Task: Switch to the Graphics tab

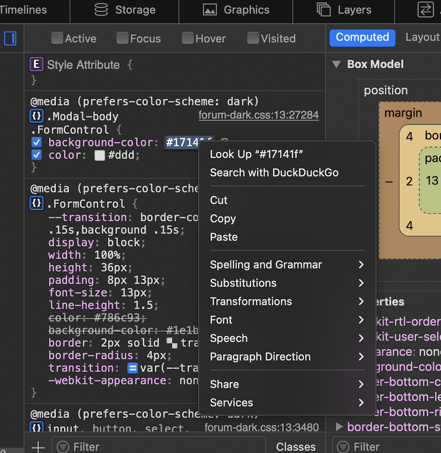Action: tap(236, 10)
